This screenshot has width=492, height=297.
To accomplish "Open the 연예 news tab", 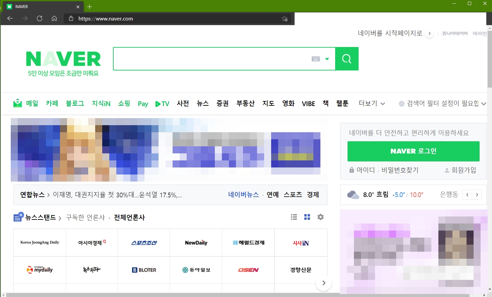I will (273, 195).
